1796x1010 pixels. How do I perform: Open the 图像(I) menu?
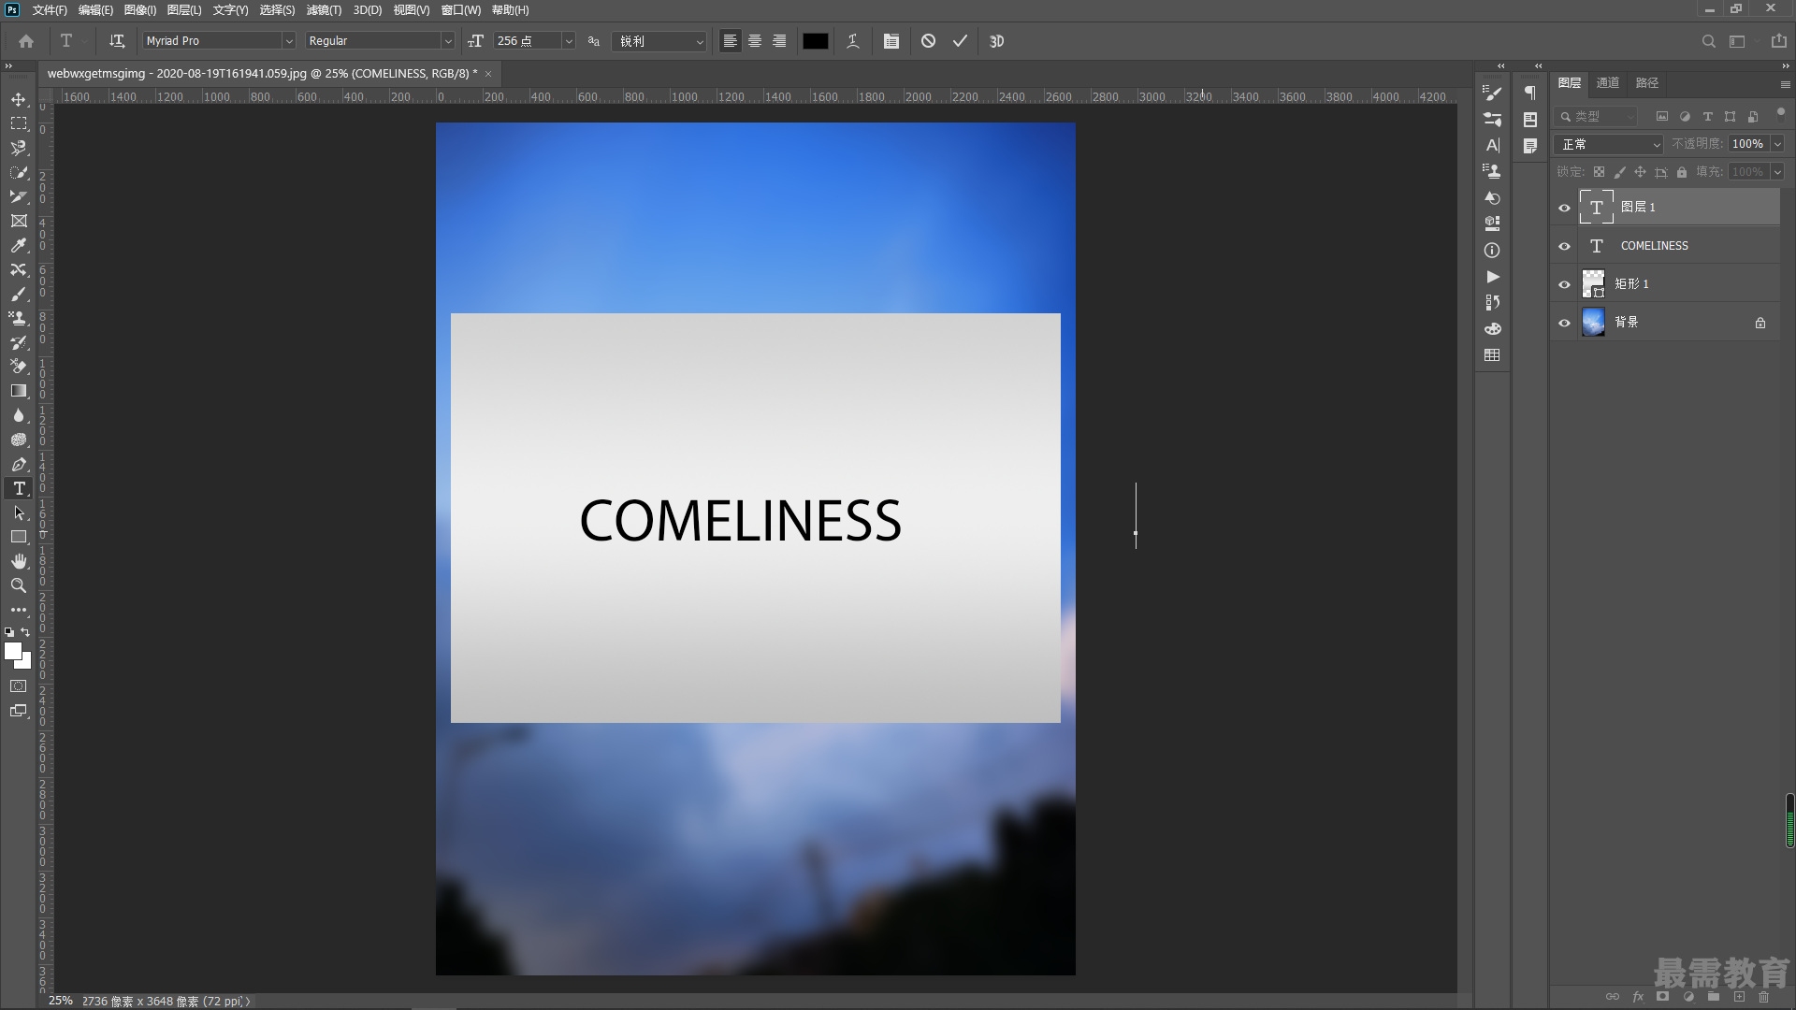point(140,10)
